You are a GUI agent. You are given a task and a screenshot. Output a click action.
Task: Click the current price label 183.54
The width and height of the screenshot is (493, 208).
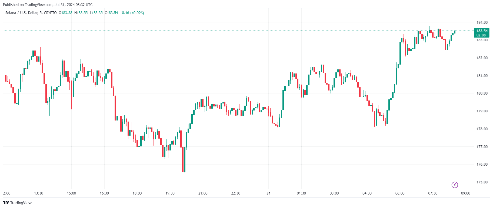click(482, 33)
